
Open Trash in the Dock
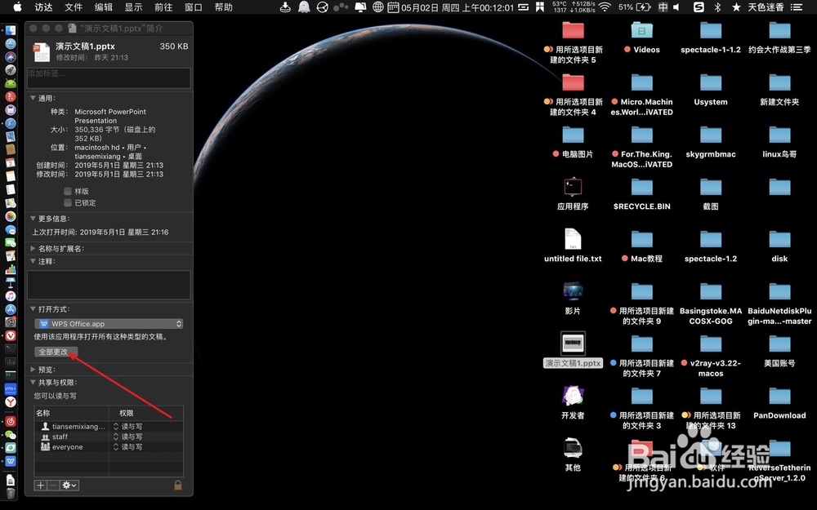11,493
